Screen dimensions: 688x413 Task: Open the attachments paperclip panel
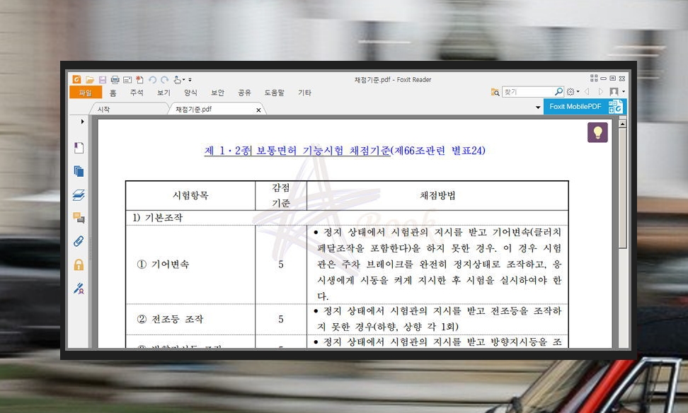coord(79,241)
